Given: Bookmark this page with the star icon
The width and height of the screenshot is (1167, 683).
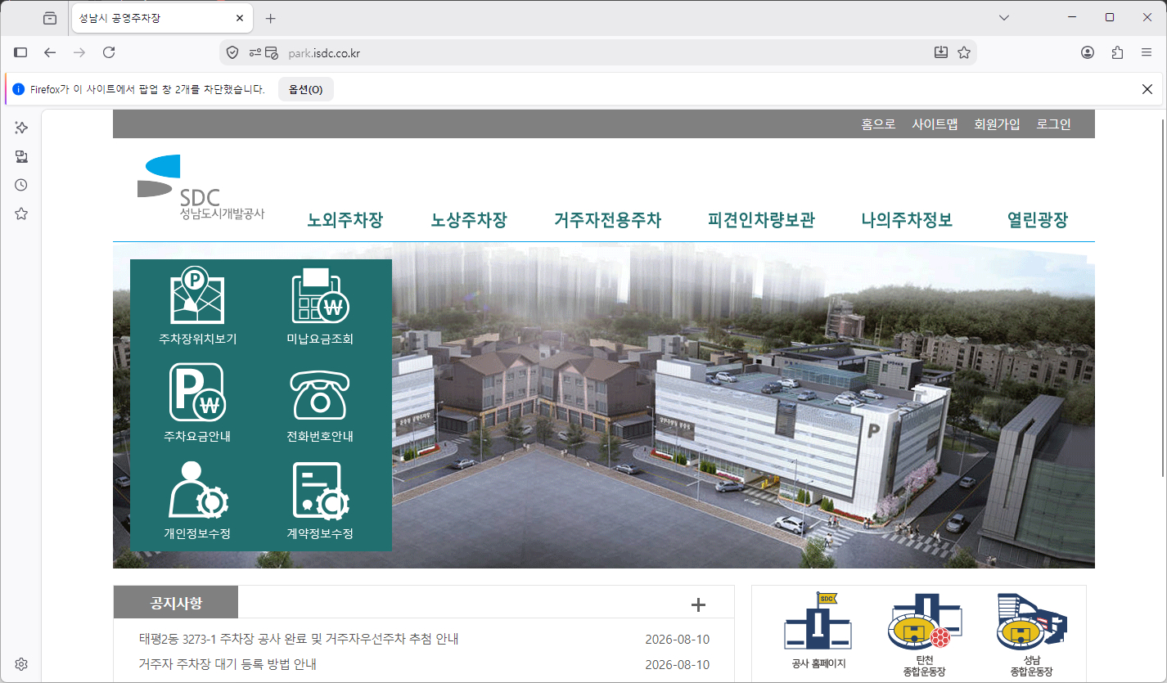Looking at the screenshot, I should click(964, 52).
